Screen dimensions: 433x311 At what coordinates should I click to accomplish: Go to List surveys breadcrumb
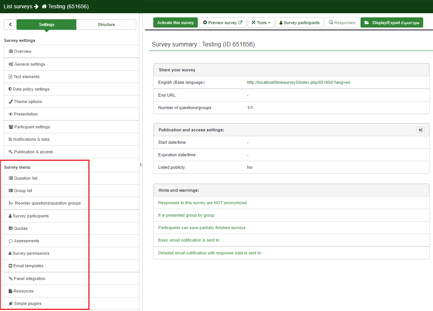click(x=18, y=7)
